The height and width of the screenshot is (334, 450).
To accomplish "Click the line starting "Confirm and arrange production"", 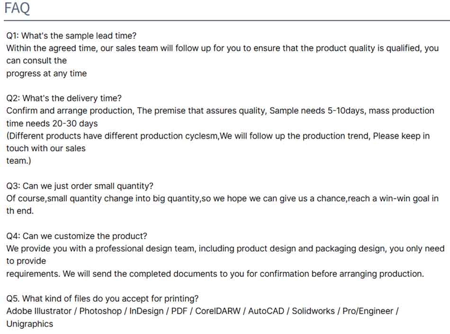I will tap(220, 111).
